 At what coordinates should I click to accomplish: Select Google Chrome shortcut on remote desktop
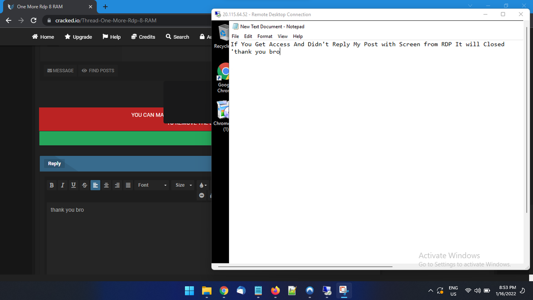coord(223,78)
